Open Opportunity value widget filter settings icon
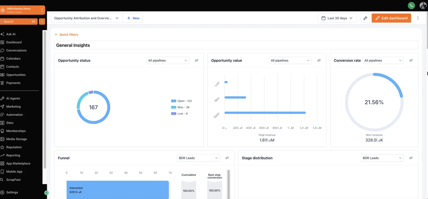The width and height of the screenshot is (428, 199). click(x=319, y=60)
